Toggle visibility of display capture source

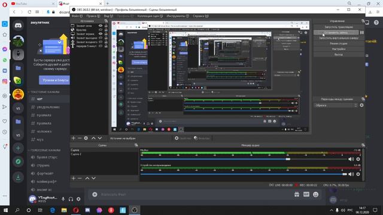coord(101,34)
